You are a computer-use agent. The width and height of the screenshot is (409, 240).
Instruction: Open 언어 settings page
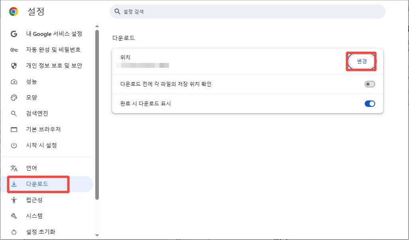point(31,168)
